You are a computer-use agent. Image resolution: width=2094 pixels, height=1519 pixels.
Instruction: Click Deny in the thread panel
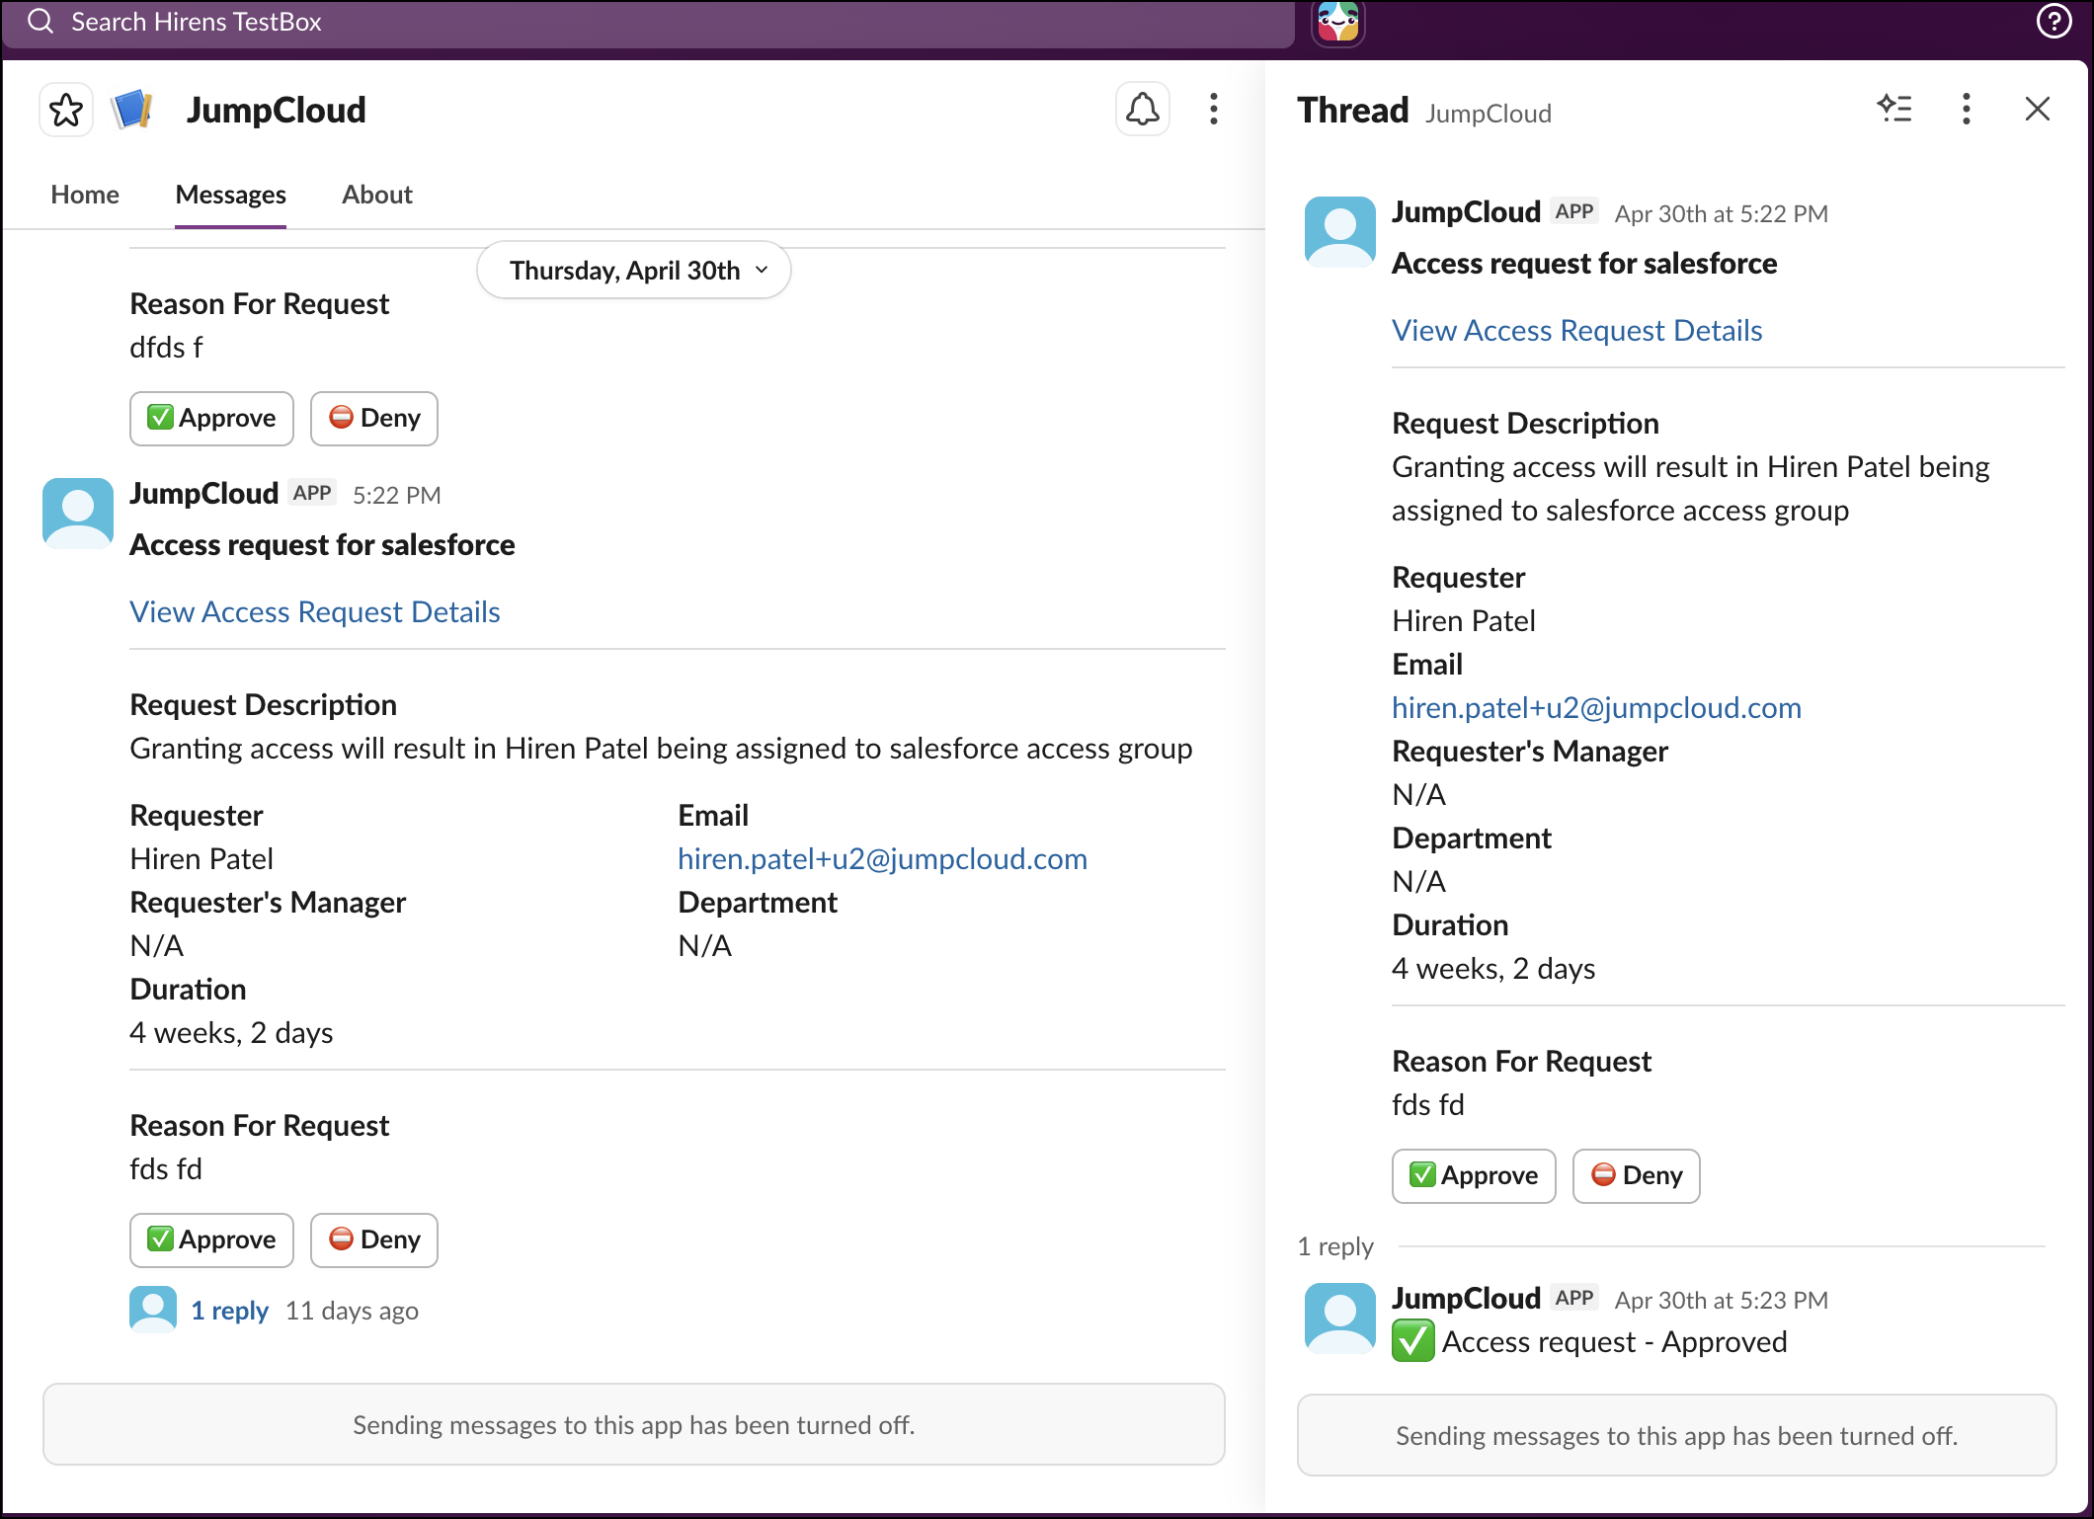[x=1637, y=1175]
